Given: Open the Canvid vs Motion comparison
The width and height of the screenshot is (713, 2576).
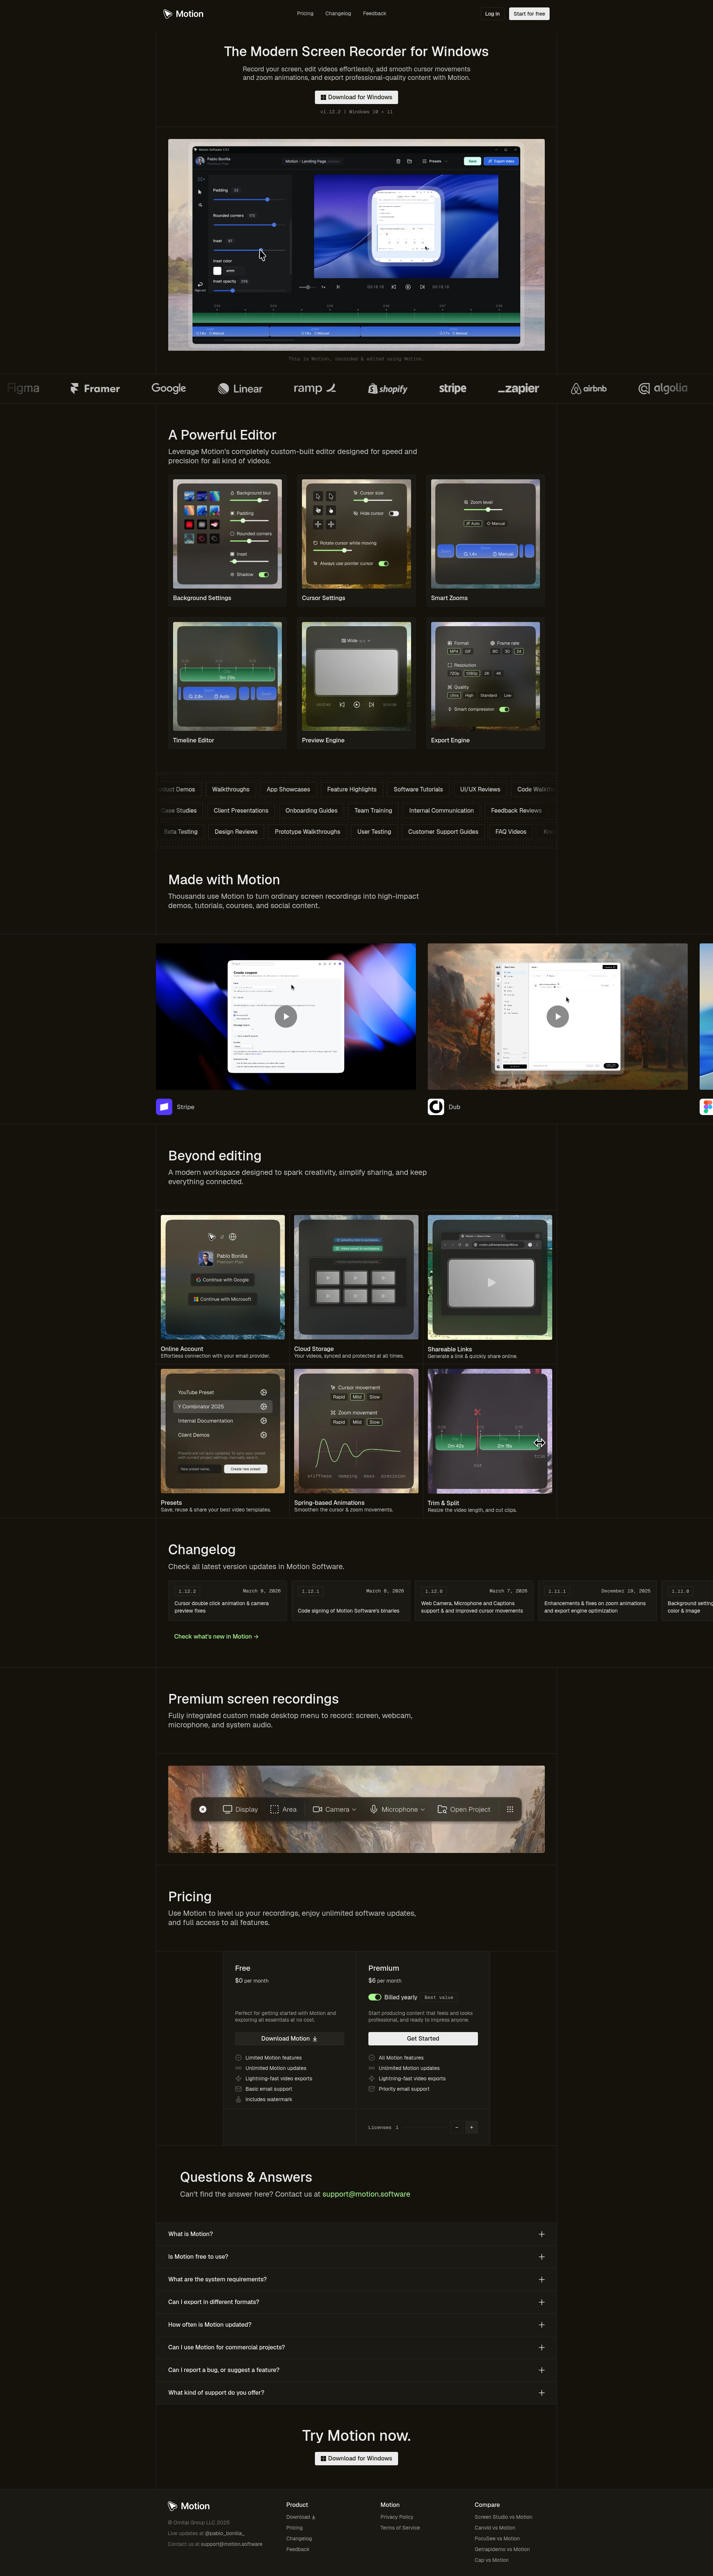Looking at the screenshot, I should click(x=495, y=2528).
